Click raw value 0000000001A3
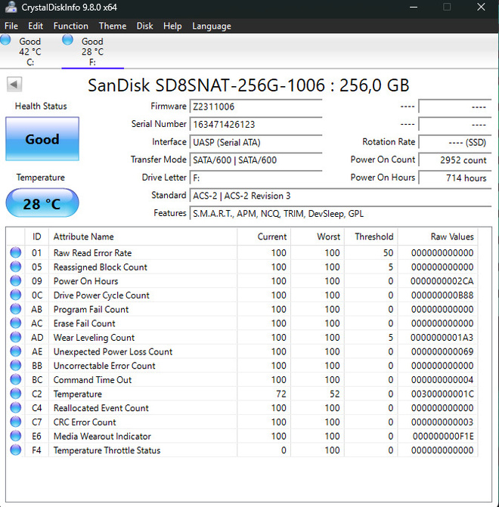 coord(442,337)
